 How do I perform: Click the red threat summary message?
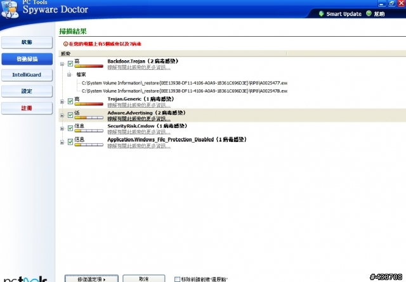click(105, 44)
